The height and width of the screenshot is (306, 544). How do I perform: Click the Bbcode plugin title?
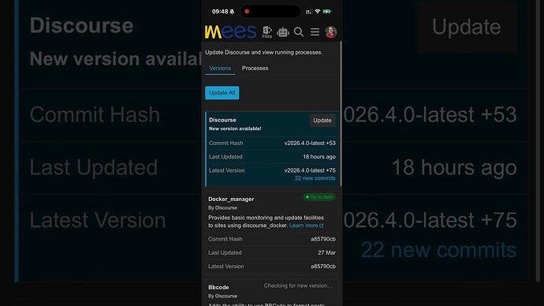coord(218,287)
